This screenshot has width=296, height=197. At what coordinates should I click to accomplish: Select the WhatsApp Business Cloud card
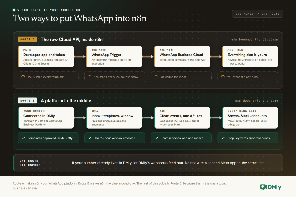click(182, 57)
